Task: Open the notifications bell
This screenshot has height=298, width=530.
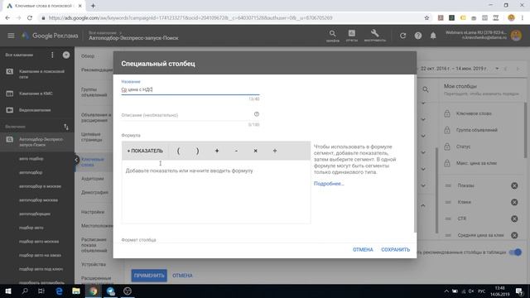Action: coord(433,36)
